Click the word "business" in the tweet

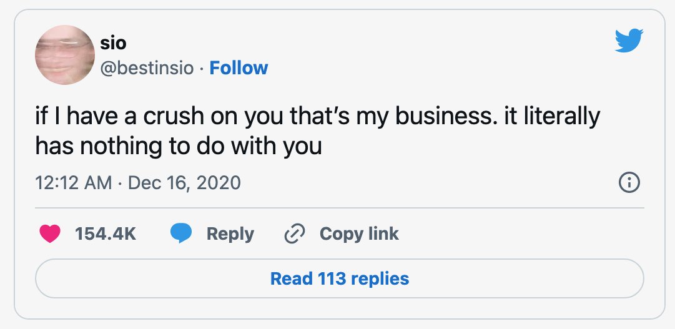tap(444, 117)
